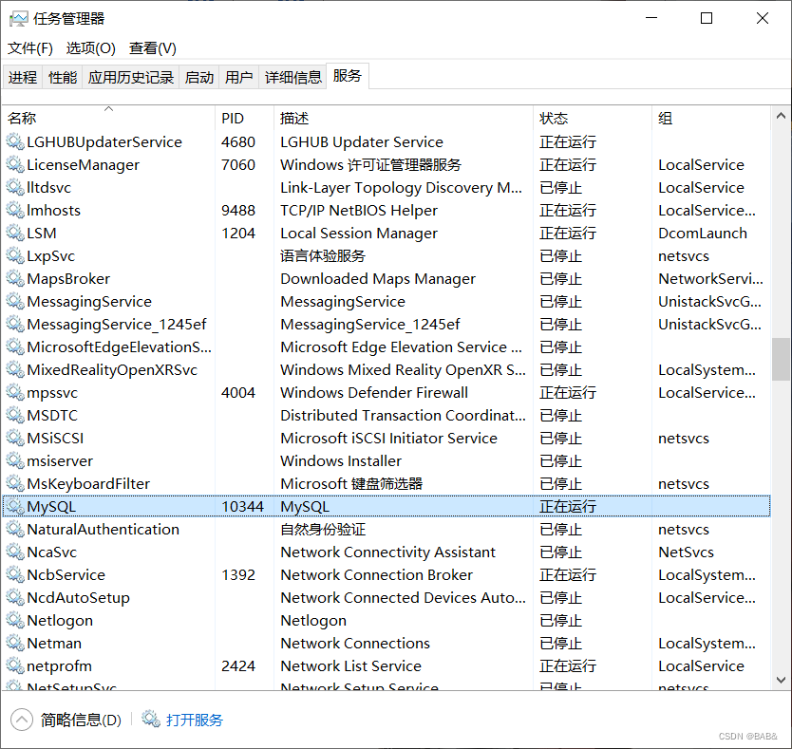Image resolution: width=792 pixels, height=749 pixels.
Task: Click the scrollbar up arrow
Action: point(781,116)
